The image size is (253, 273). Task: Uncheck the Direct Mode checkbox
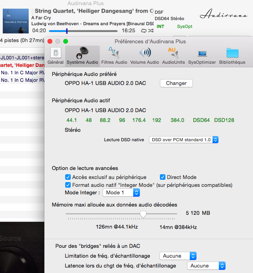(163, 177)
